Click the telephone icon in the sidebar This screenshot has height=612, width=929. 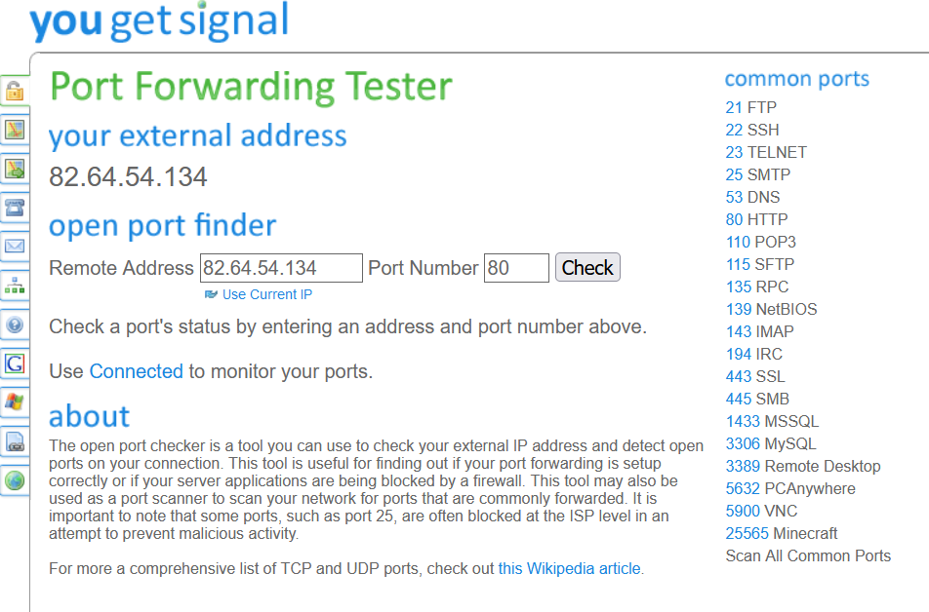coord(14,208)
